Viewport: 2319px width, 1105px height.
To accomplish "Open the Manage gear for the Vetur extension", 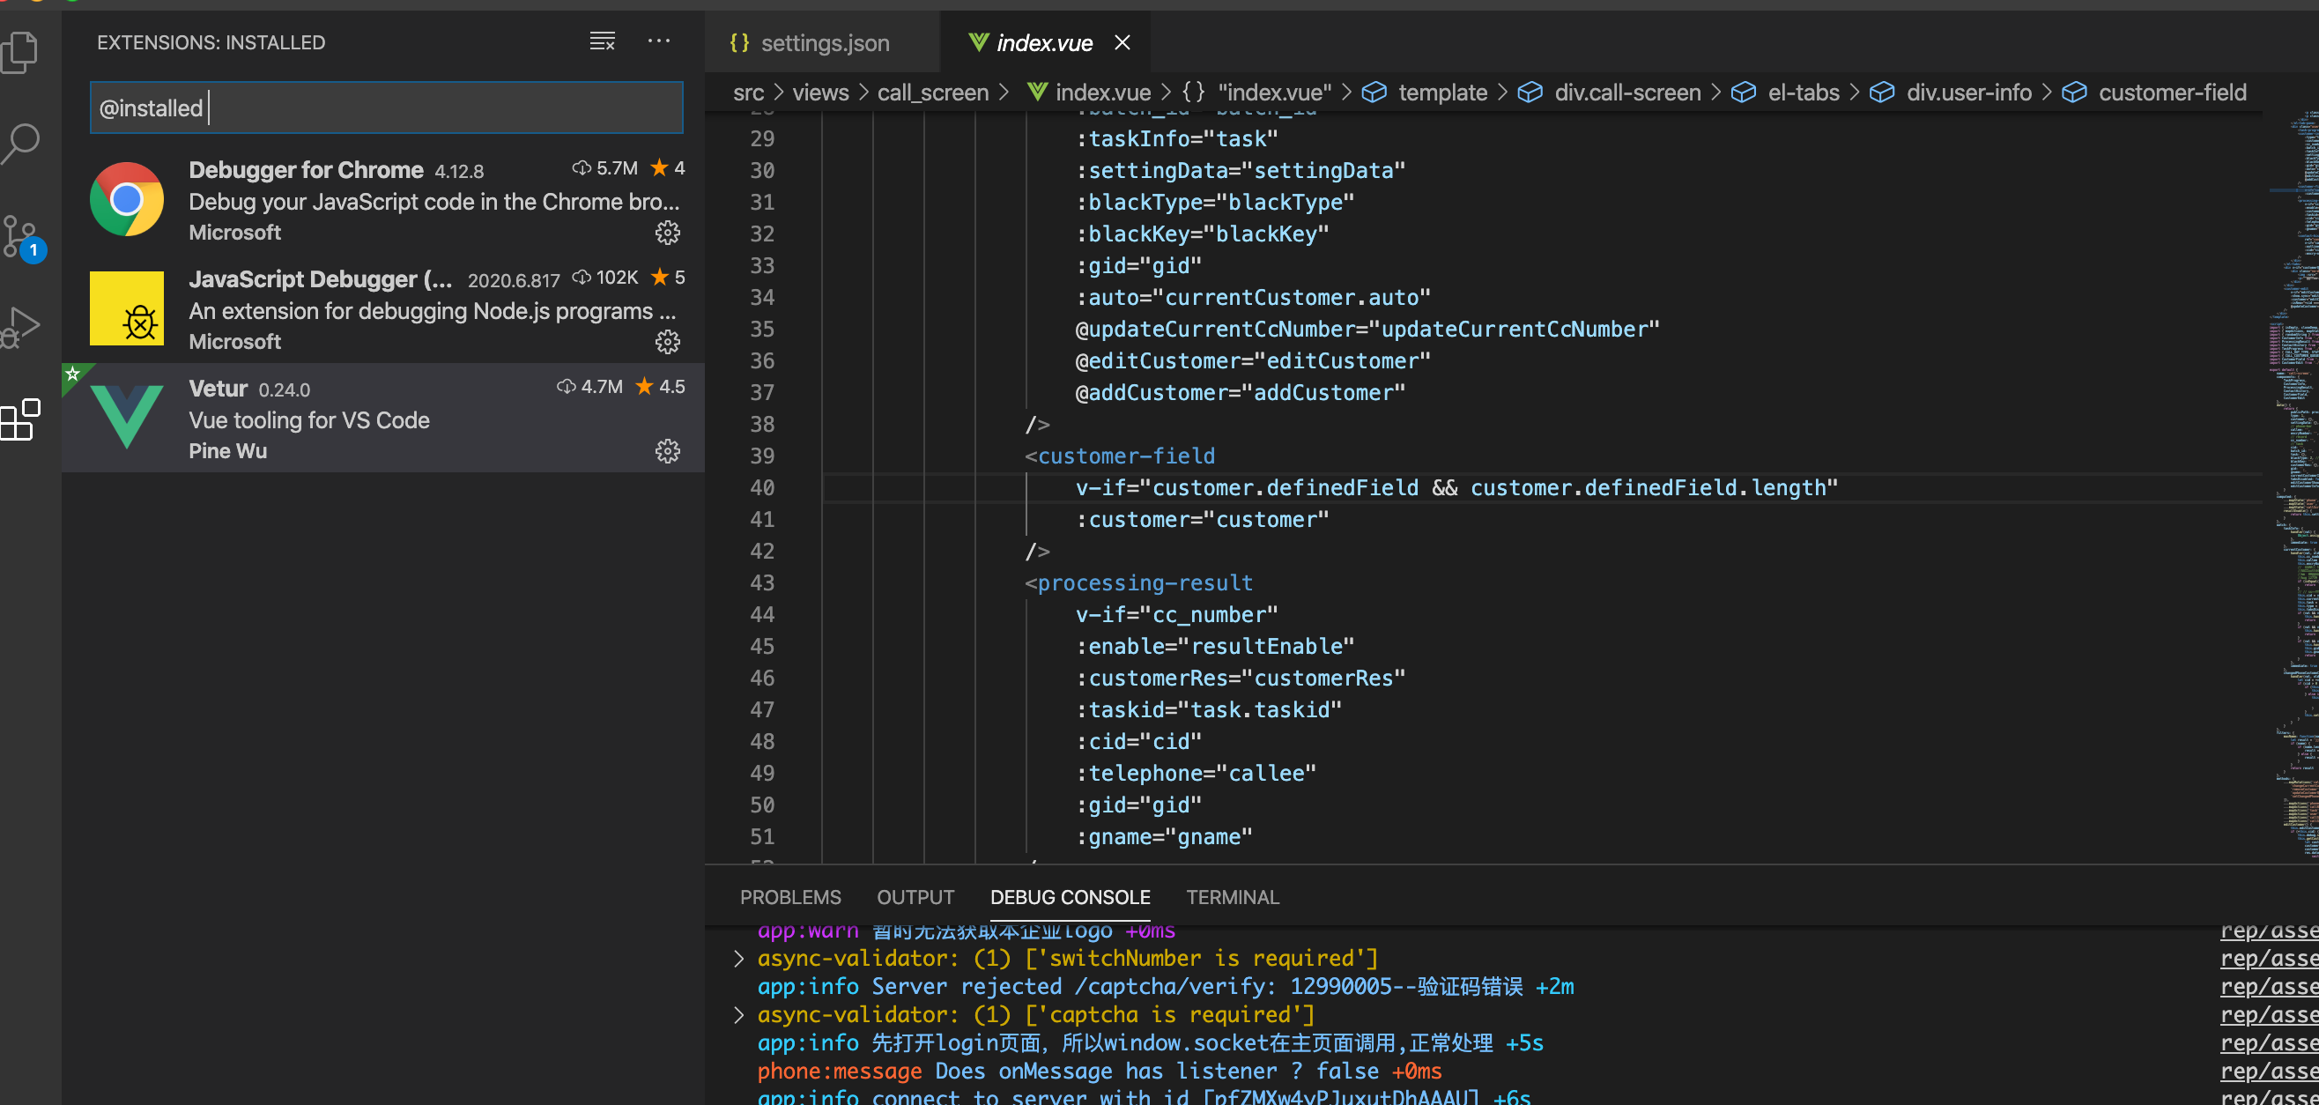I will (x=668, y=452).
